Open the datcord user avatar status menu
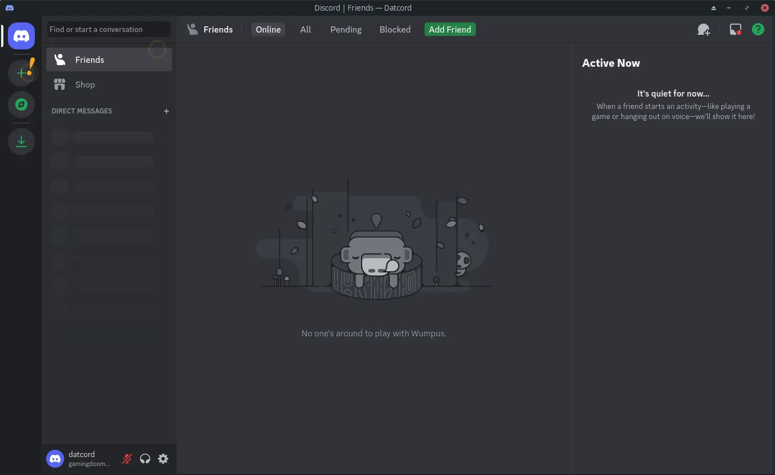This screenshot has width=775, height=475. pos(55,459)
